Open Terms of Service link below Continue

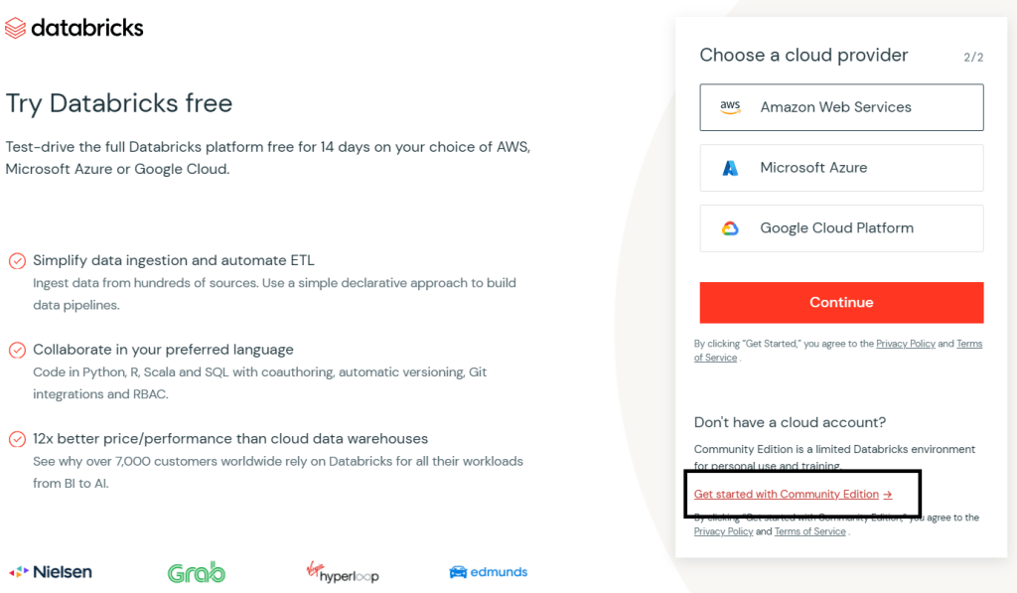point(715,358)
